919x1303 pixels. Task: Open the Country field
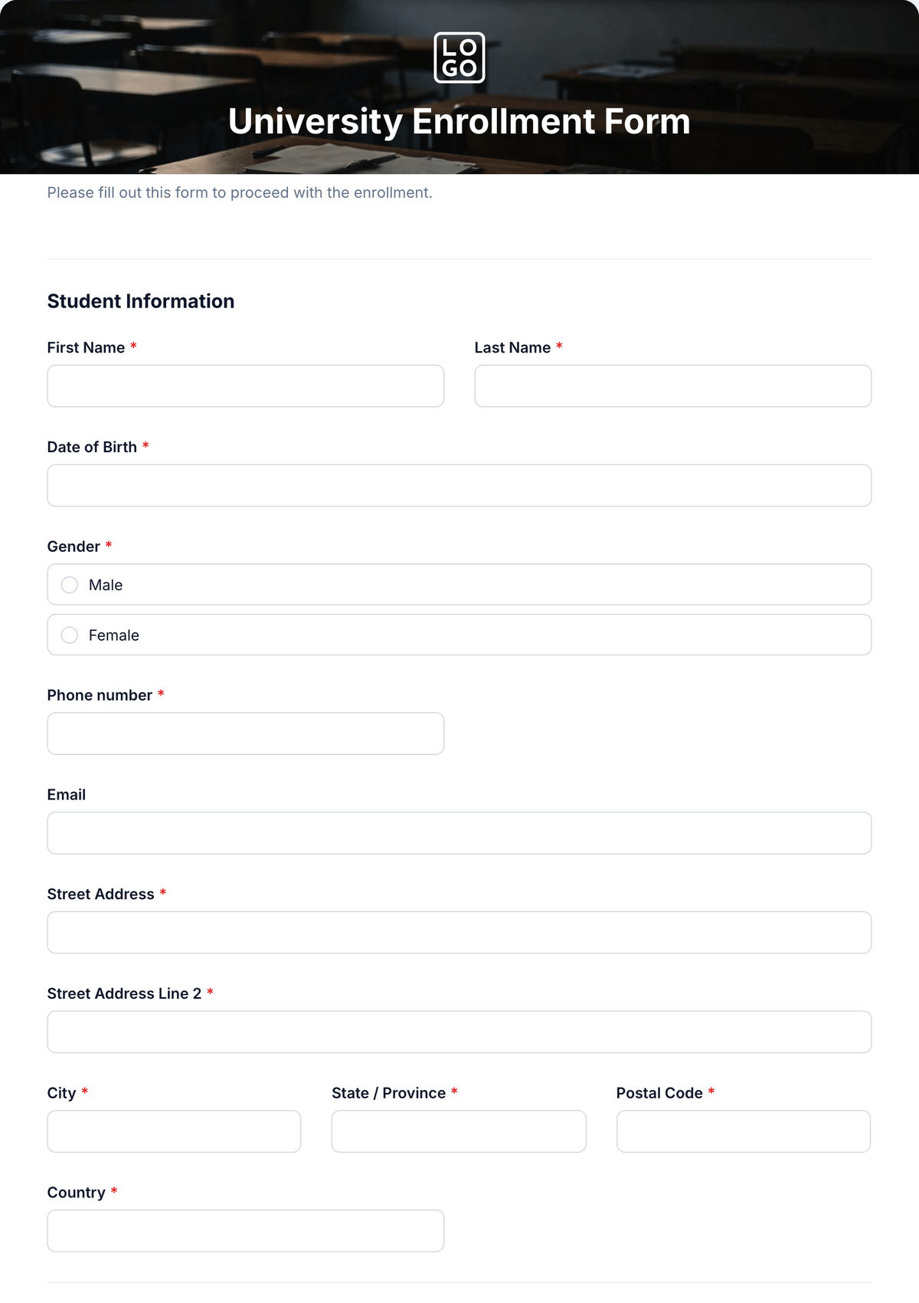coord(246,1231)
